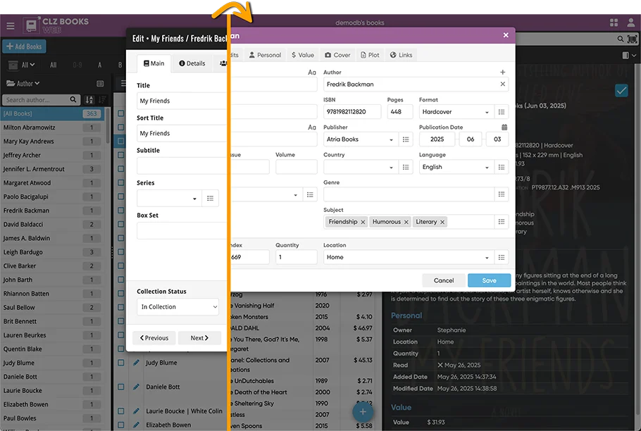Sort the author folders by book count
Screen dimensions: 641x431
click(102, 99)
